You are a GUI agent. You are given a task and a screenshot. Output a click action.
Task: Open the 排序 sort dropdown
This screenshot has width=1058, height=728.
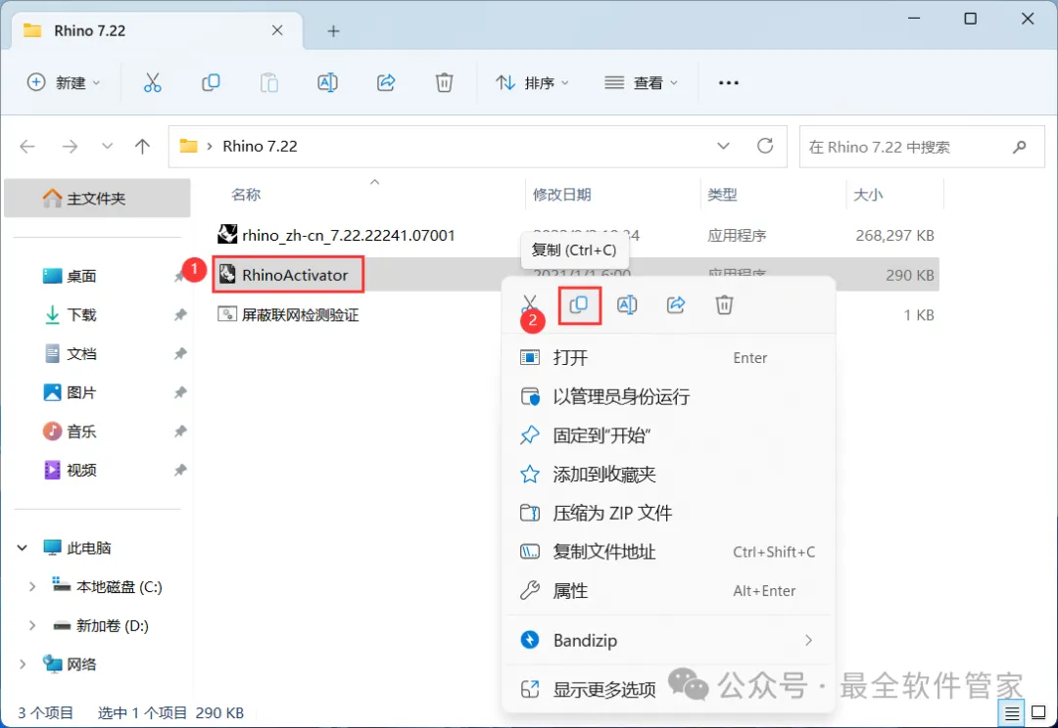coord(532,83)
